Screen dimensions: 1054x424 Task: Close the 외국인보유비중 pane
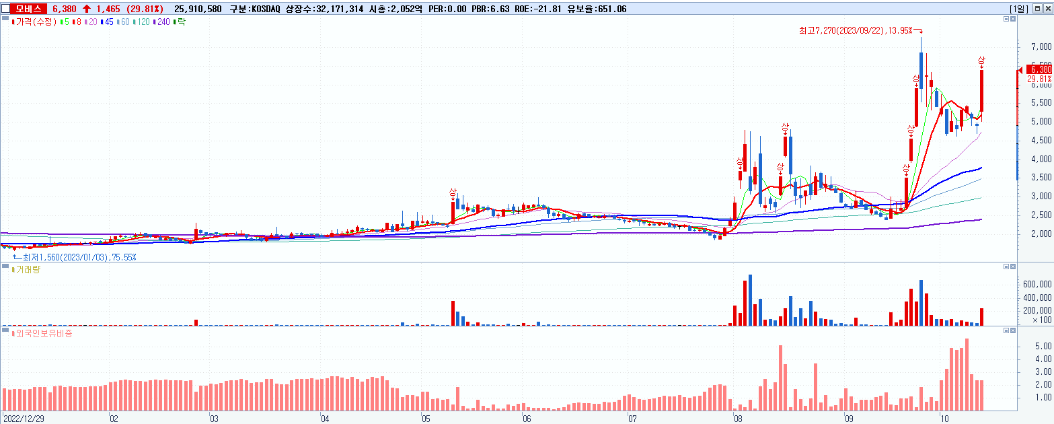[1014, 330]
